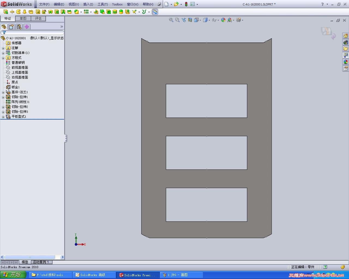Switch to the DimXpertManager tab
349x279 pixels.
[x=27, y=27]
